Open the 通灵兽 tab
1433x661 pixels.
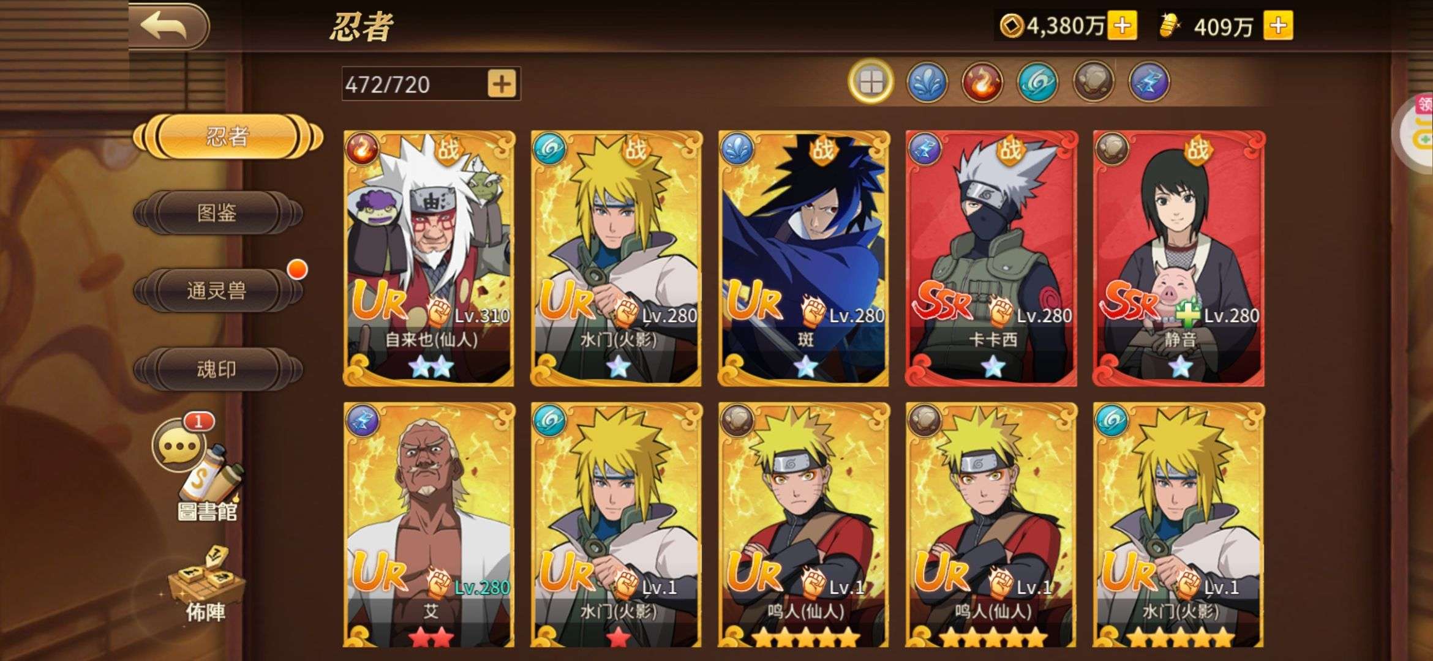(x=217, y=290)
